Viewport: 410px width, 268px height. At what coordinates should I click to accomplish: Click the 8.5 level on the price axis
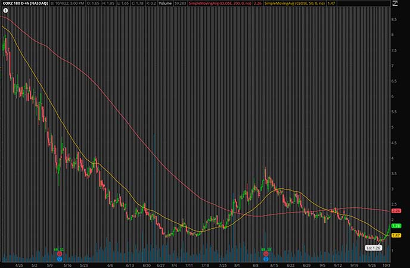click(394, 20)
